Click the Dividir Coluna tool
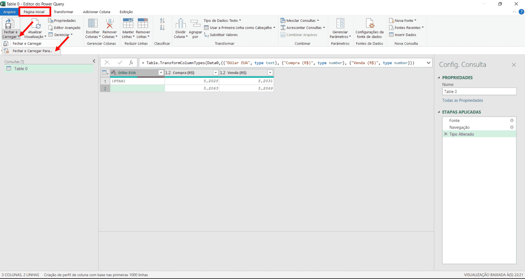This screenshot has height=279, width=525. coord(180,29)
